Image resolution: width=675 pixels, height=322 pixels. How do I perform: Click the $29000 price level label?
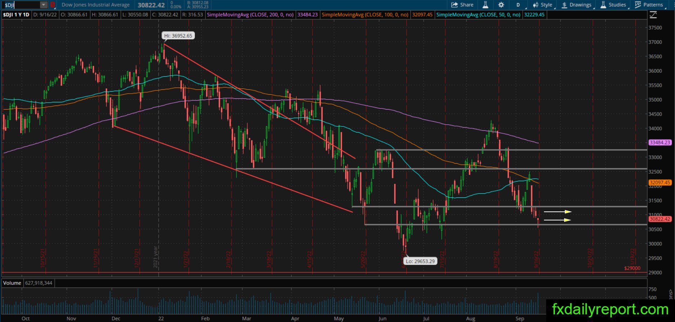tap(632, 268)
